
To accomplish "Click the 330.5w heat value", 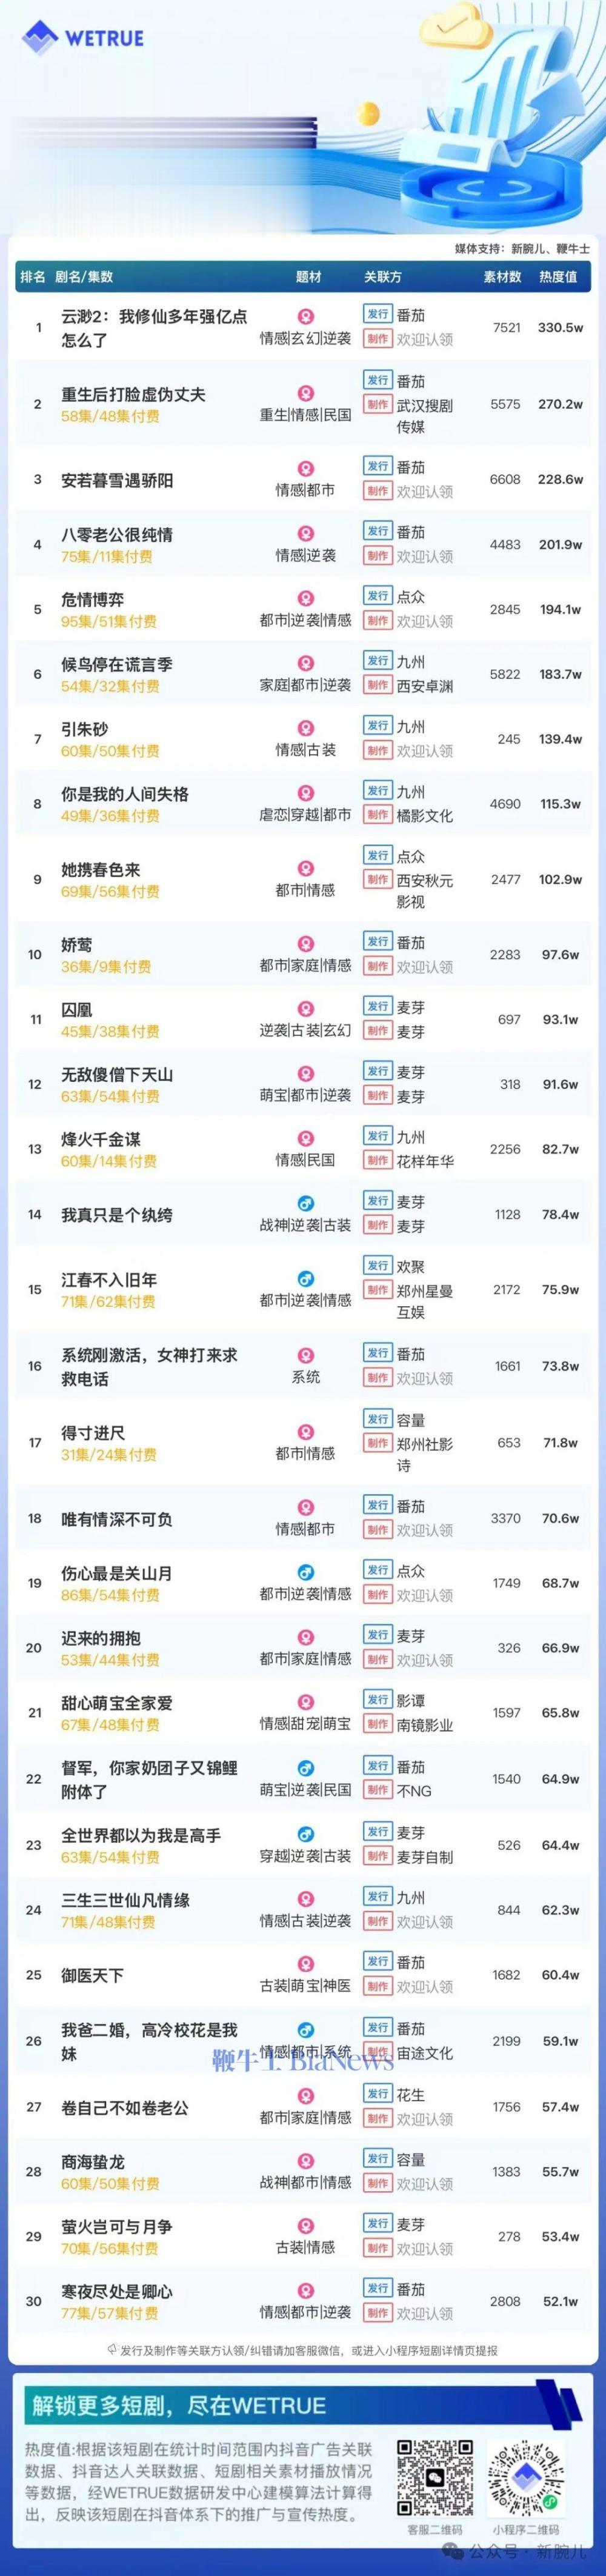I will (x=561, y=327).
